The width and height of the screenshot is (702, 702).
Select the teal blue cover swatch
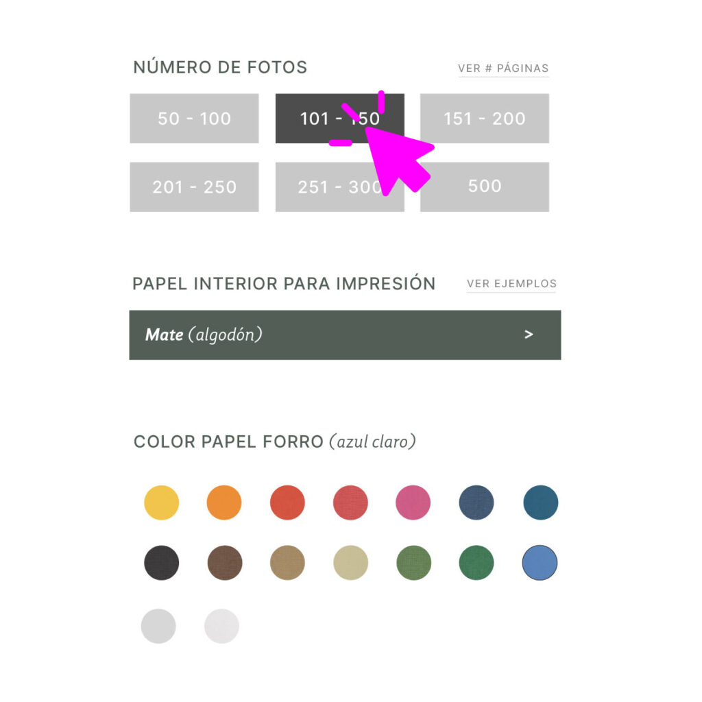coord(540,503)
